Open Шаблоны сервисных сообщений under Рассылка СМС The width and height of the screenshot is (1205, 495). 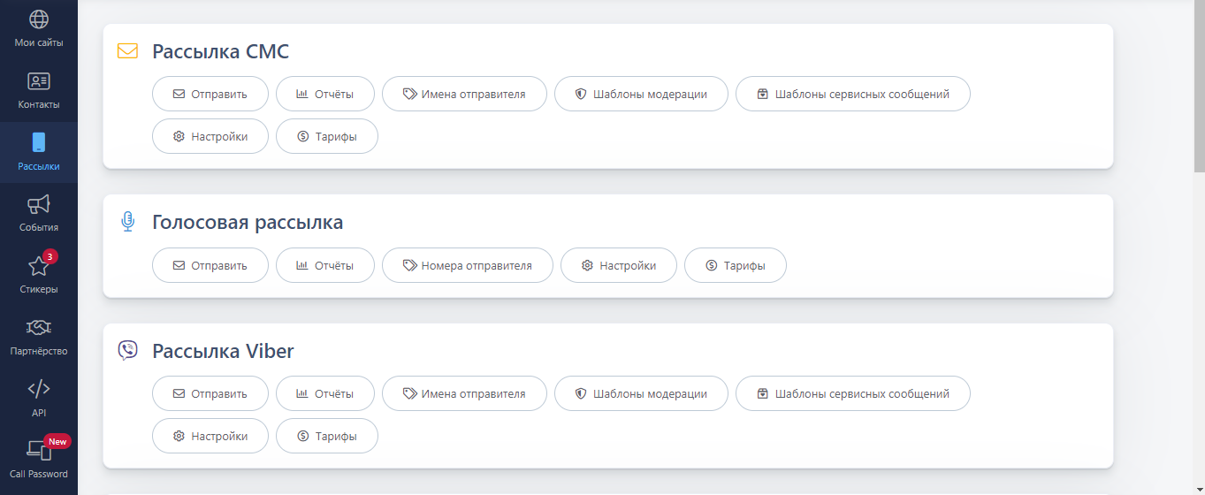pos(852,94)
